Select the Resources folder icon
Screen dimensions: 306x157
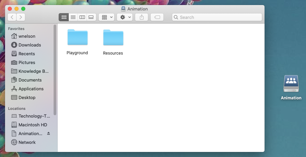pyautogui.click(x=113, y=37)
